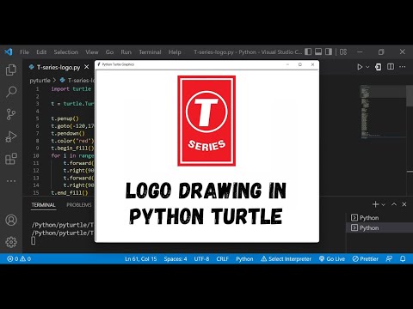Open the Go menu

tap(109, 52)
